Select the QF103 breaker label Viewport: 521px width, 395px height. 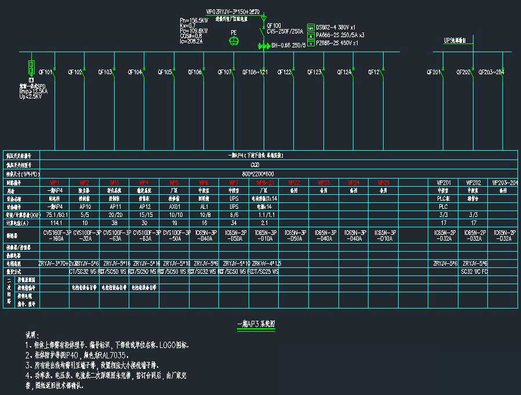click(105, 72)
